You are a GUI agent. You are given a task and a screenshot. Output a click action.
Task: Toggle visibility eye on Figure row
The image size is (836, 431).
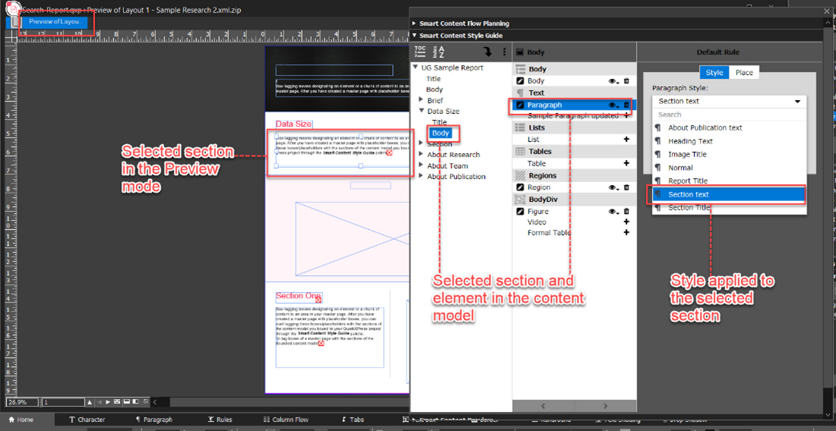coord(613,211)
